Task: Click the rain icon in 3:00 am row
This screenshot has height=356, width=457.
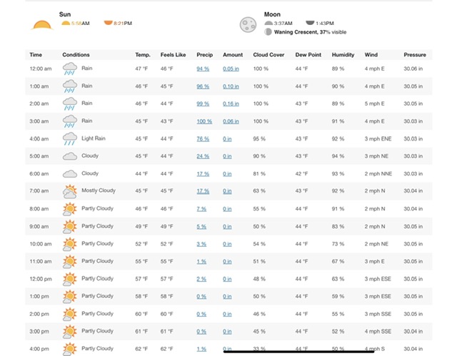Action: [70, 121]
